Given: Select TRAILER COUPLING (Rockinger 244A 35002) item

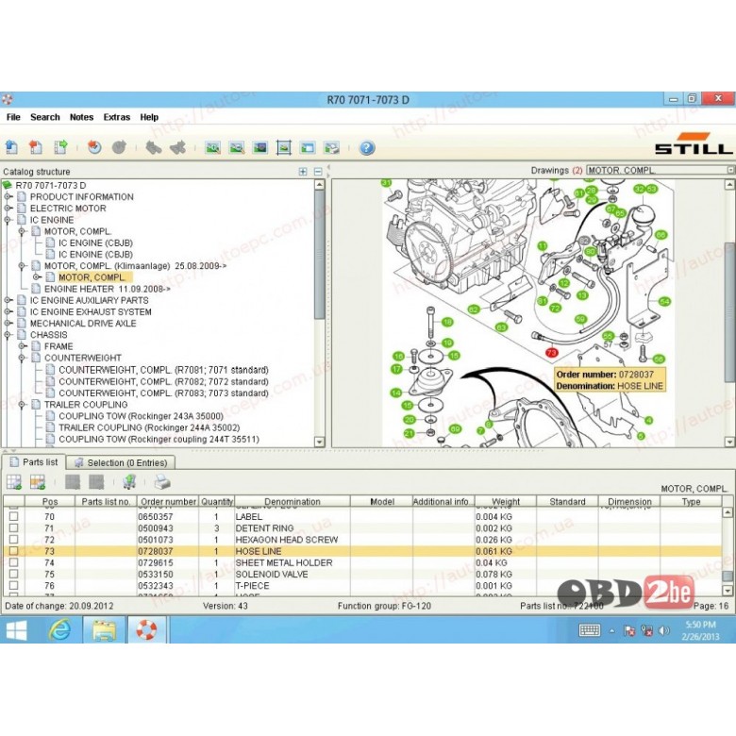Looking at the screenshot, I should coord(149,427).
